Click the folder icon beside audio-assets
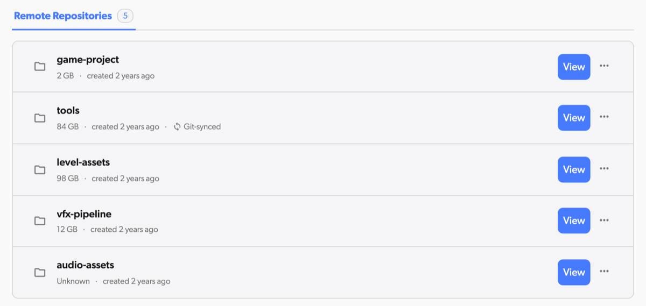The width and height of the screenshot is (646, 306). point(40,272)
